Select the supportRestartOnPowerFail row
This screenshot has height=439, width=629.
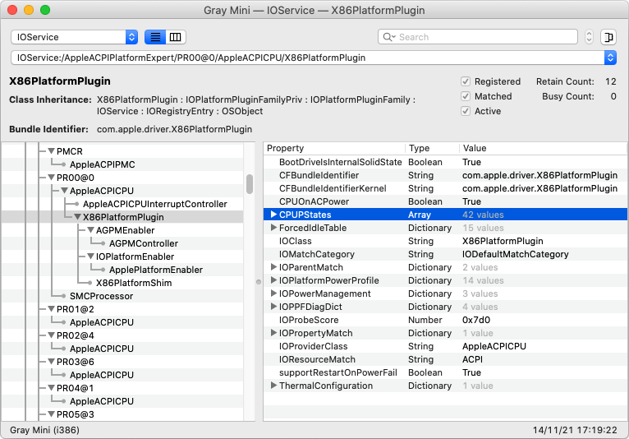click(445, 372)
